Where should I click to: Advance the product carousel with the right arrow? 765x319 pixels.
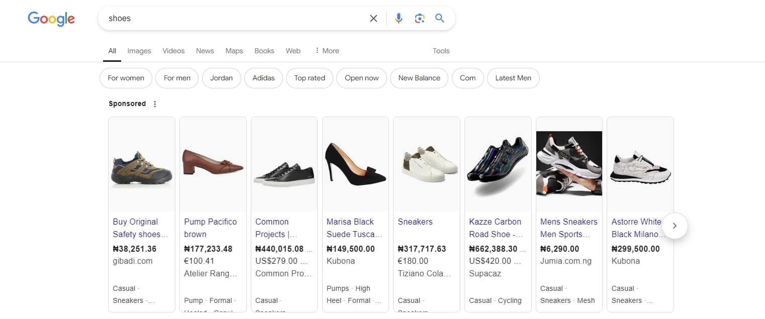[675, 226]
